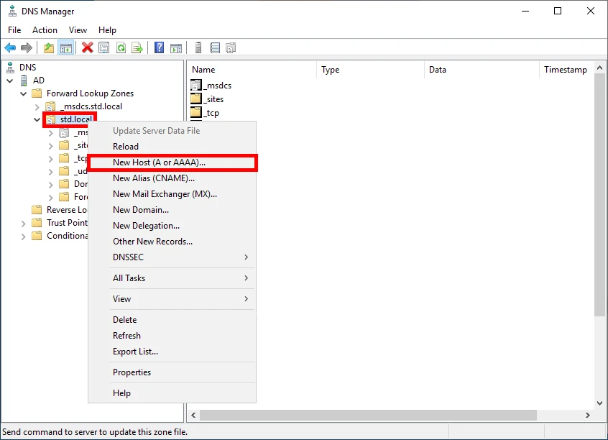Choose New Mail Exchanger (MX)

pyautogui.click(x=165, y=193)
